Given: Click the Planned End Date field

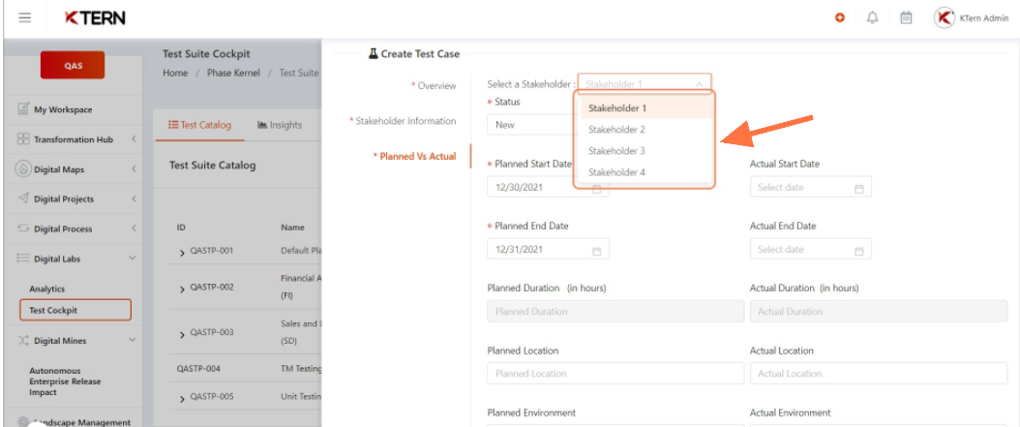Looking at the screenshot, I should click(548, 249).
